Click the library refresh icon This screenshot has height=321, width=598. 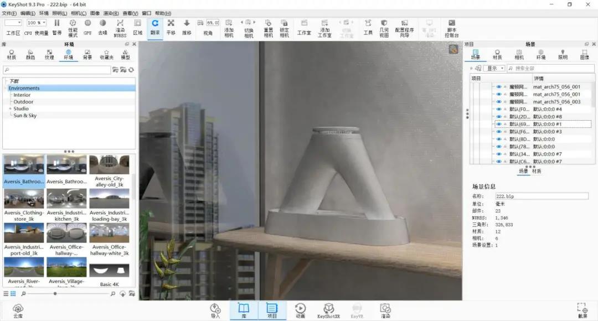pyautogui.click(x=131, y=70)
